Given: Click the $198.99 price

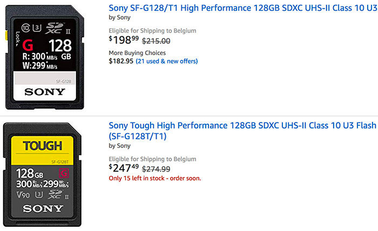Looking at the screenshot, I should (123, 40).
